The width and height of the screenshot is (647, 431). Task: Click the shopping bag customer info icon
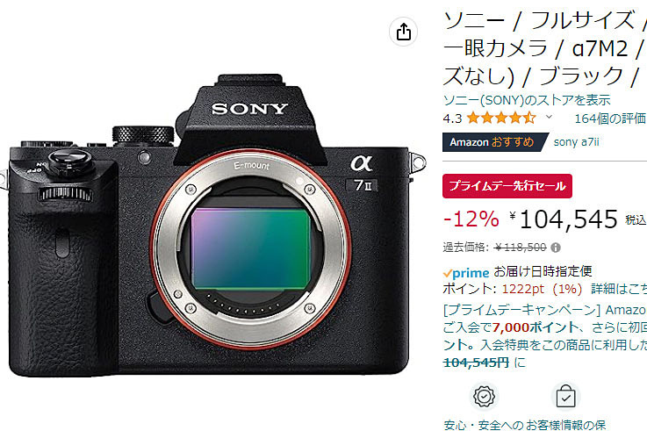565,397
